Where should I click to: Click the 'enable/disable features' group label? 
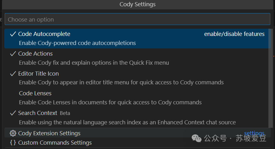234,34
